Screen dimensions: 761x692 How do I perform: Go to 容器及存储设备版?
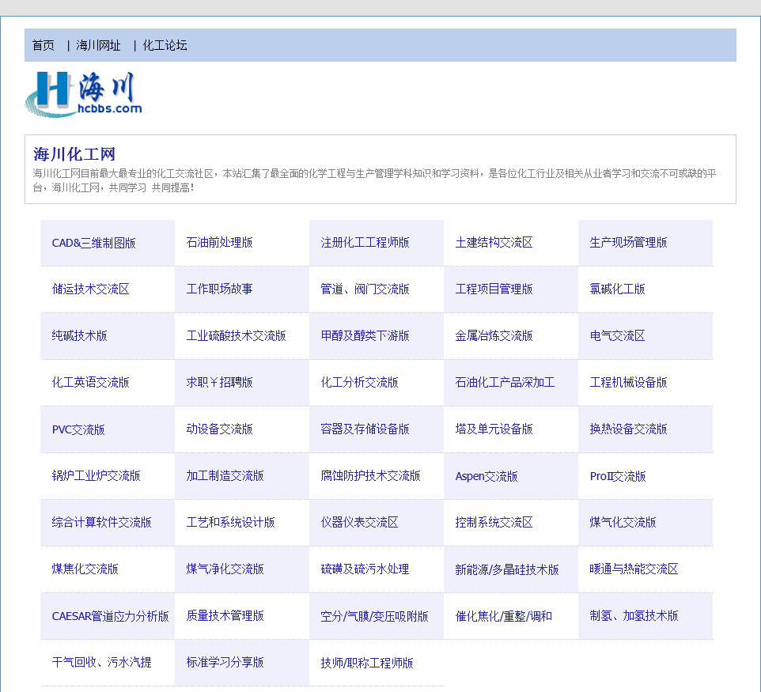(365, 429)
